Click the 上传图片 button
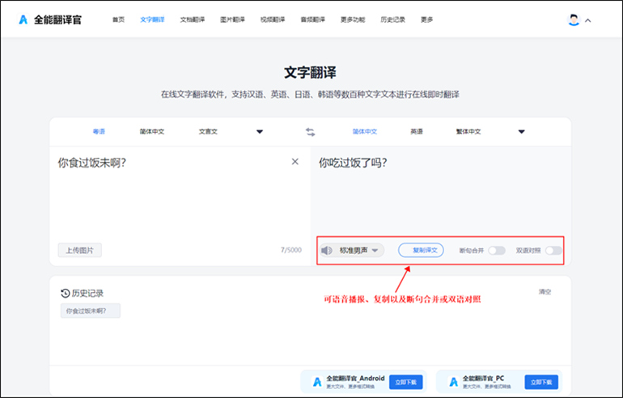This screenshot has height=398, width=623. 80,250
